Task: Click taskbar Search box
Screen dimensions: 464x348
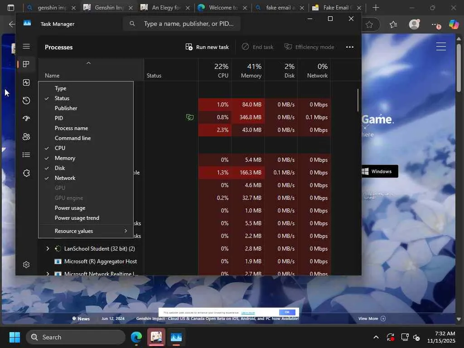Action: (76, 337)
